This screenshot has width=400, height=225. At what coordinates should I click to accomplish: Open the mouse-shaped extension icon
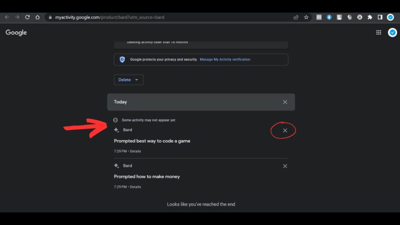coord(350,17)
